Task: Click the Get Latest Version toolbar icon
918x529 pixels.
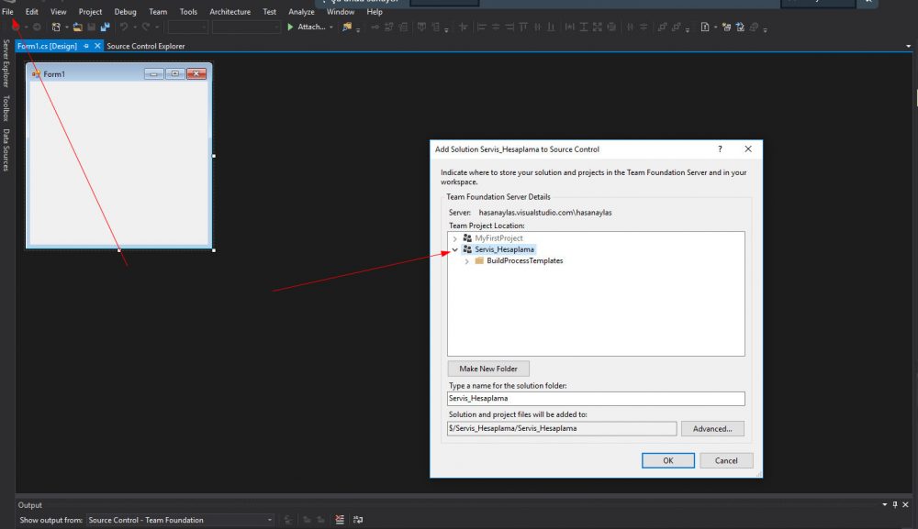Action: pos(726,27)
